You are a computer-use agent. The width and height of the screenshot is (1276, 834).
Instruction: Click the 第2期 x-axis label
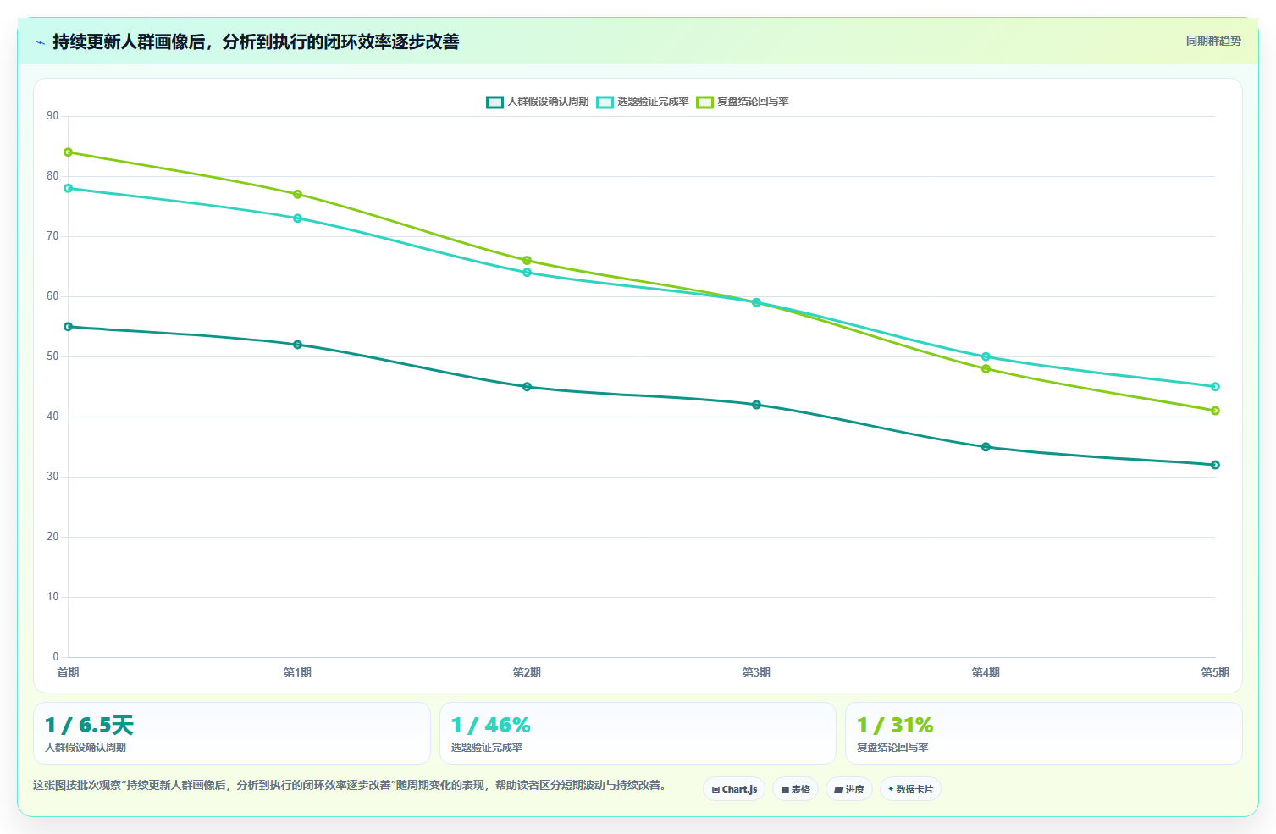(x=527, y=672)
